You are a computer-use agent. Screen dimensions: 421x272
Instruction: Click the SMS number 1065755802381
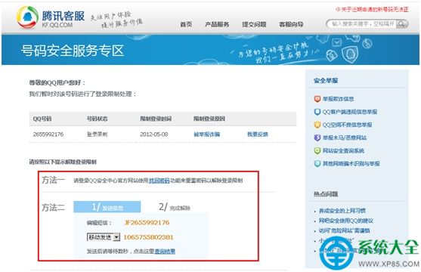pos(148,237)
